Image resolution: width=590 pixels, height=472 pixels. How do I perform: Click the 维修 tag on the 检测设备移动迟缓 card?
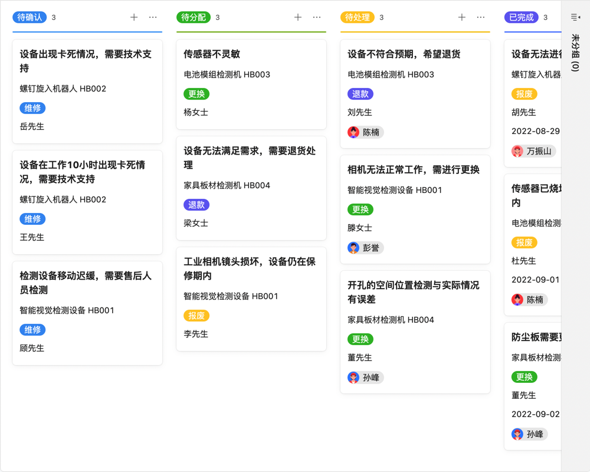pyautogui.click(x=32, y=329)
